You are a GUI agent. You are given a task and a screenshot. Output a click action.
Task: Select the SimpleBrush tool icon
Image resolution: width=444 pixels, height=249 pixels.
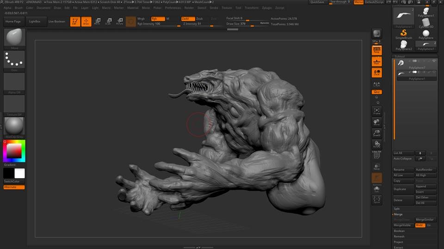pyautogui.click(x=403, y=34)
